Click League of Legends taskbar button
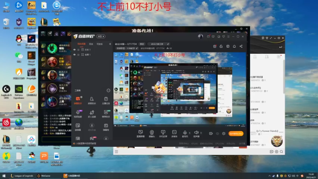Viewport: 318px width, 179px height. click(x=22, y=176)
